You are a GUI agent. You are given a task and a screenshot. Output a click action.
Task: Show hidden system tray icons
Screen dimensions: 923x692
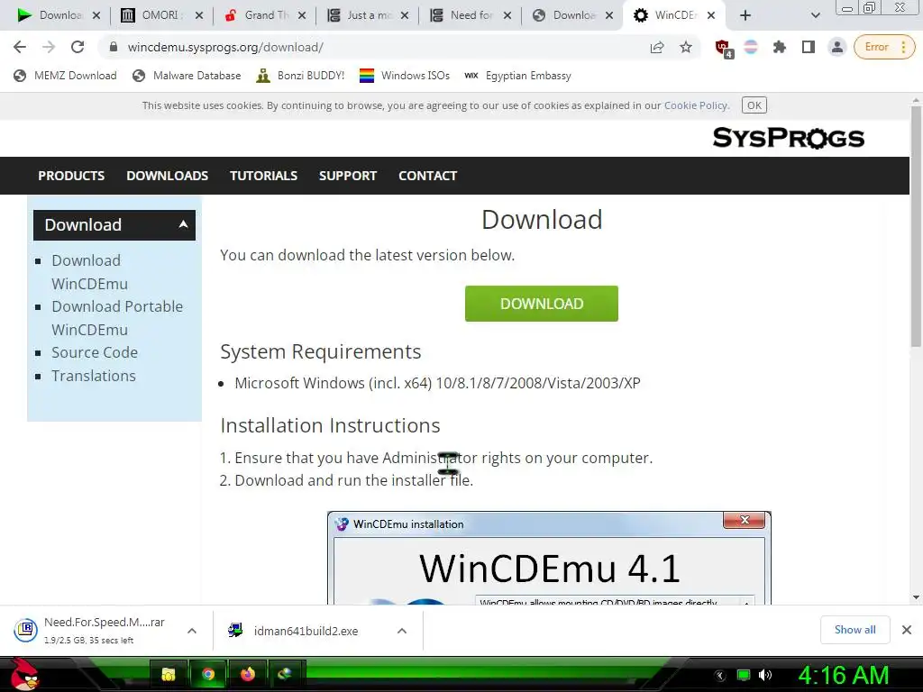tap(720, 676)
